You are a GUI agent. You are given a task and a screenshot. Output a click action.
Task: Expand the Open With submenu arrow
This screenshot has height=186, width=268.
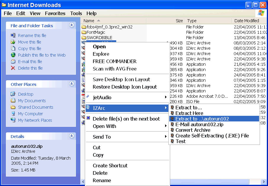click(x=166, y=126)
